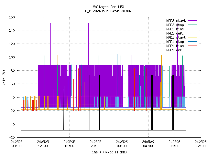Image resolution: width=207 pixels, height=155 pixels.
Task: Click the 'NPD1 stop' legend label
Action: (x=175, y=42)
